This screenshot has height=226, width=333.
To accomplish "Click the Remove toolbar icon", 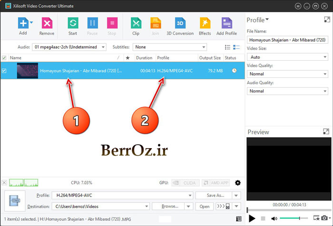I will 47,24.
